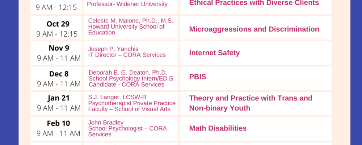362x145 pixels.
Task: Click the Oct 29 date heading
Action: pyautogui.click(x=58, y=24)
